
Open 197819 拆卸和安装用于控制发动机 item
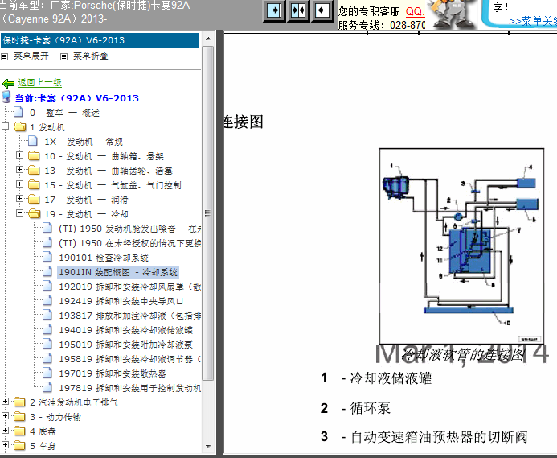coord(130,388)
